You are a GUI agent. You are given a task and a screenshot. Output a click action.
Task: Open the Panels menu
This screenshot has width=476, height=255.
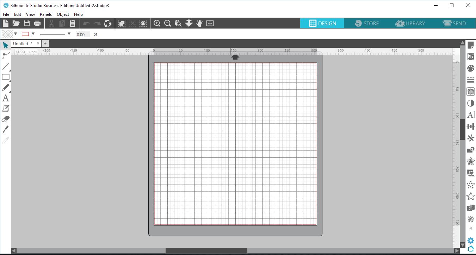pyautogui.click(x=46, y=14)
